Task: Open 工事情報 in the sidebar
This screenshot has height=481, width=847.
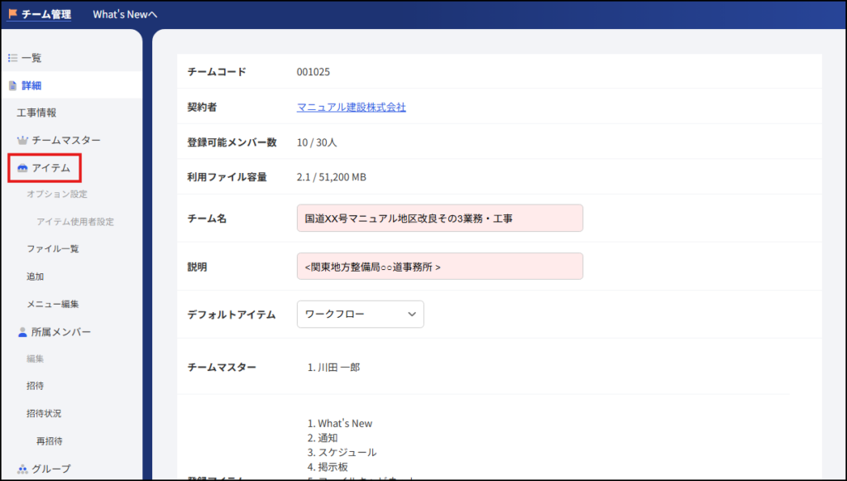Action: 36,113
